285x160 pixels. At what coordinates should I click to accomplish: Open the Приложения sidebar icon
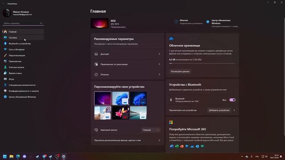tap(5, 61)
